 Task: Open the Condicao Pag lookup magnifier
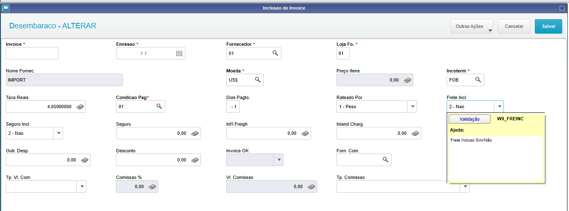coord(159,107)
